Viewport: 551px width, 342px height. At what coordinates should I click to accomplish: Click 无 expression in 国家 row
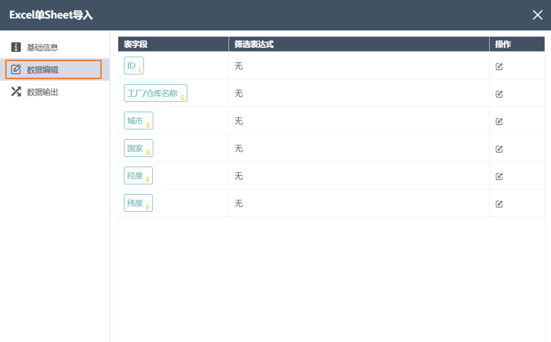coord(238,148)
